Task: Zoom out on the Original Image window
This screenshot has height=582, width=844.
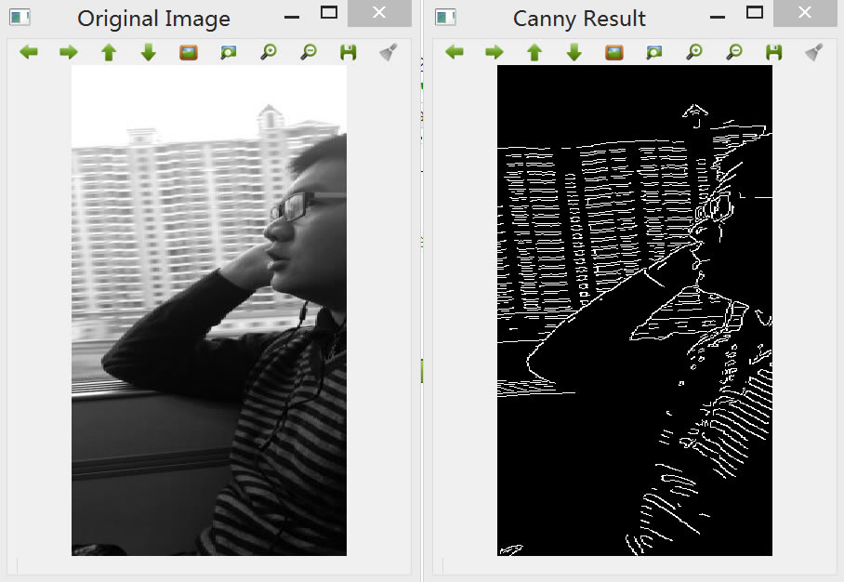Action: coord(309,52)
